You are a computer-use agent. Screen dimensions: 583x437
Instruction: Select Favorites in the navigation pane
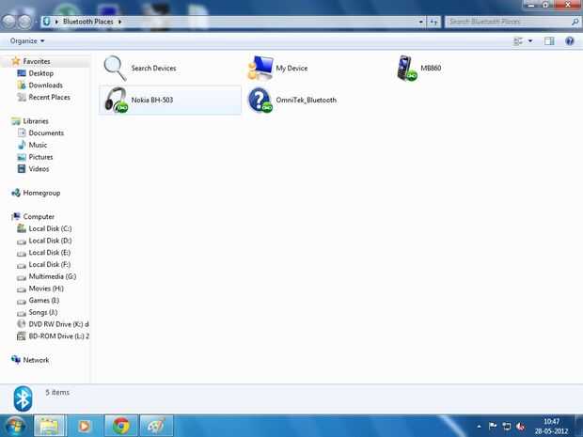[37, 61]
